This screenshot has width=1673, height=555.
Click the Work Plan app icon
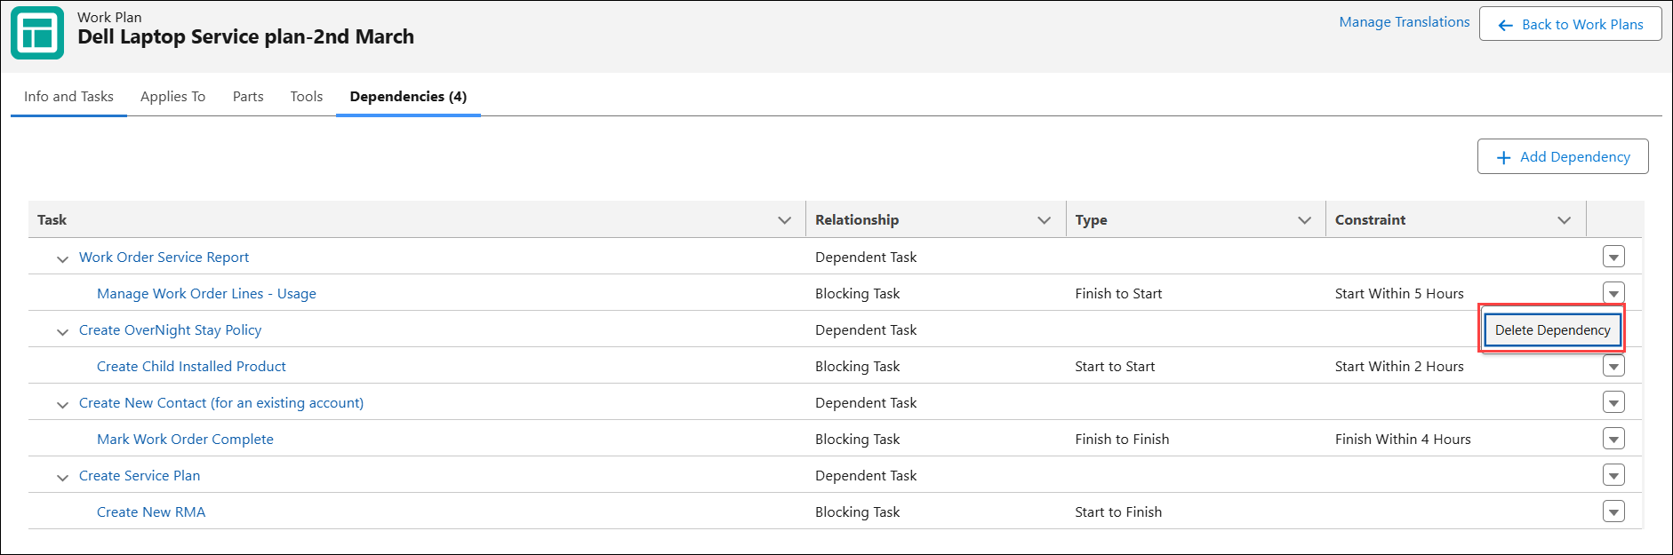point(37,33)
